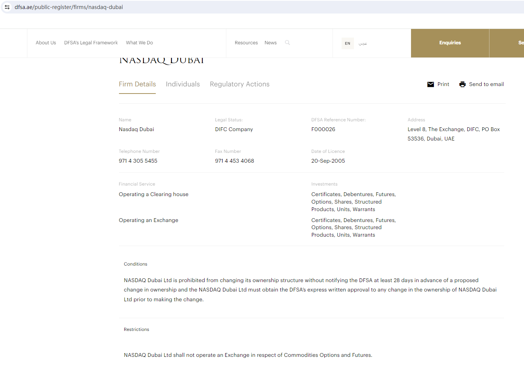
Task: Click the Send to email link
Action: click(x=486, y=85)
